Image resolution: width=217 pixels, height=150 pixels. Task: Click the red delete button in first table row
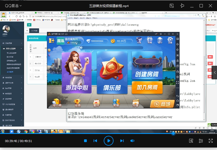click(x=210, y=57)
